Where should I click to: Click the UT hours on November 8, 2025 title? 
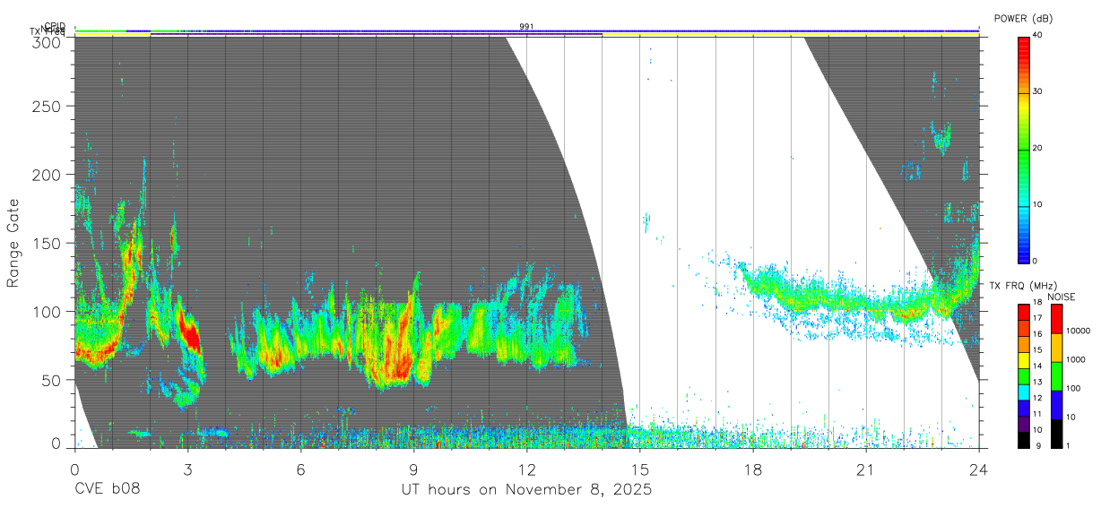(x=526, y=490)
